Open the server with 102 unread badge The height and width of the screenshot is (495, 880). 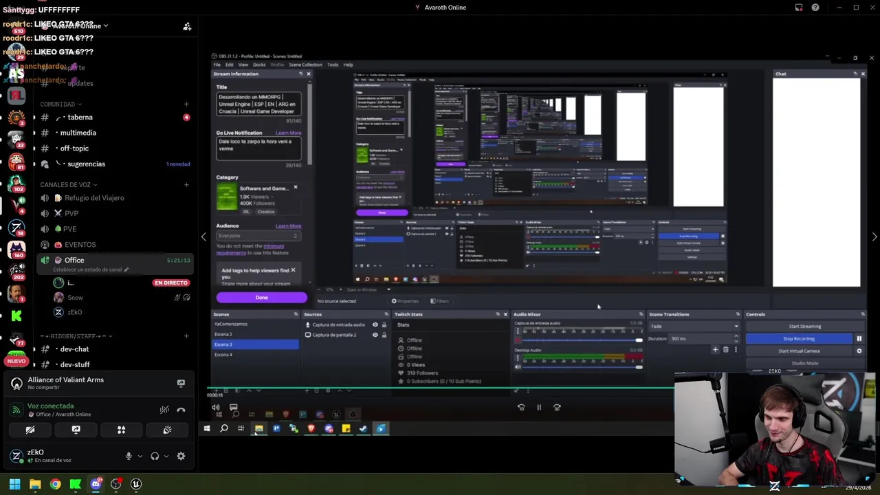[16, 183]
